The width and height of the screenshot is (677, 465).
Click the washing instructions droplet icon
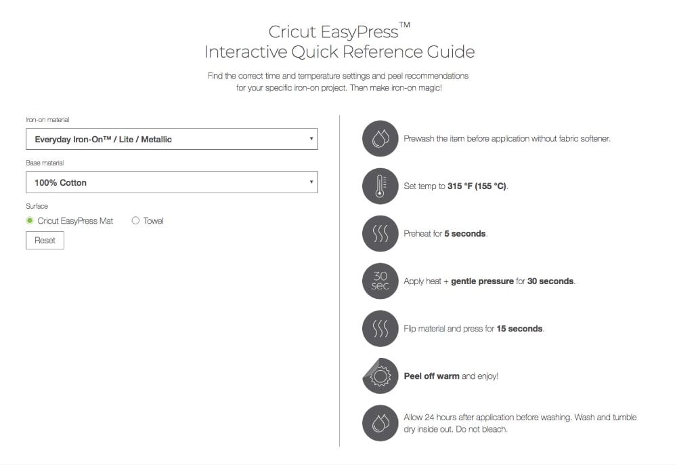pos(380,423)
